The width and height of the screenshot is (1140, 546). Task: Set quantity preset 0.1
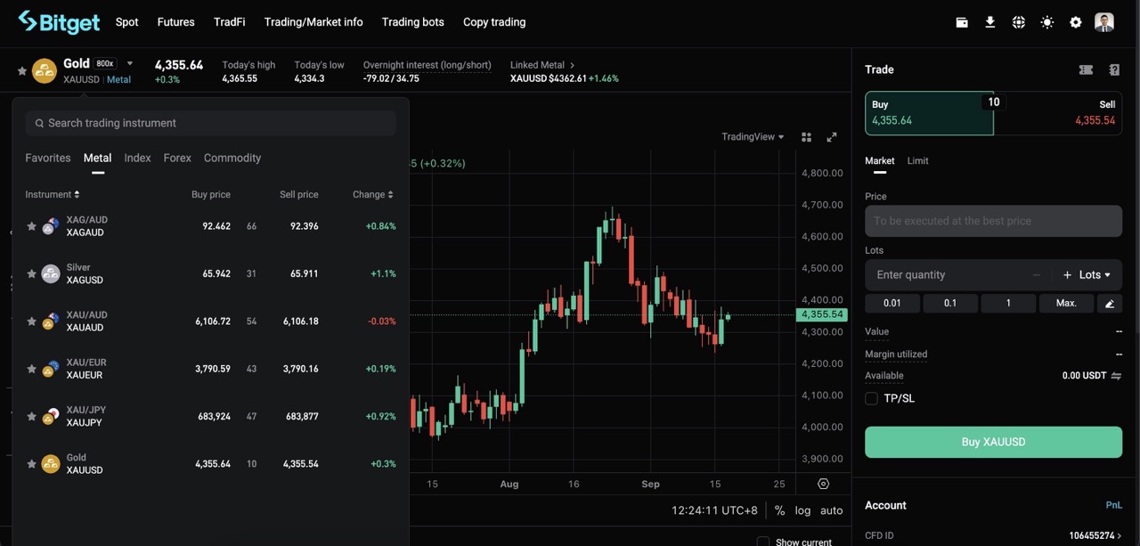pyautogui.click(x=950, y=304)
